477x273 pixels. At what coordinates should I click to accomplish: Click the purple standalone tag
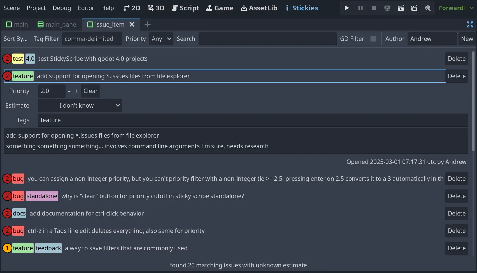[42, 196]
